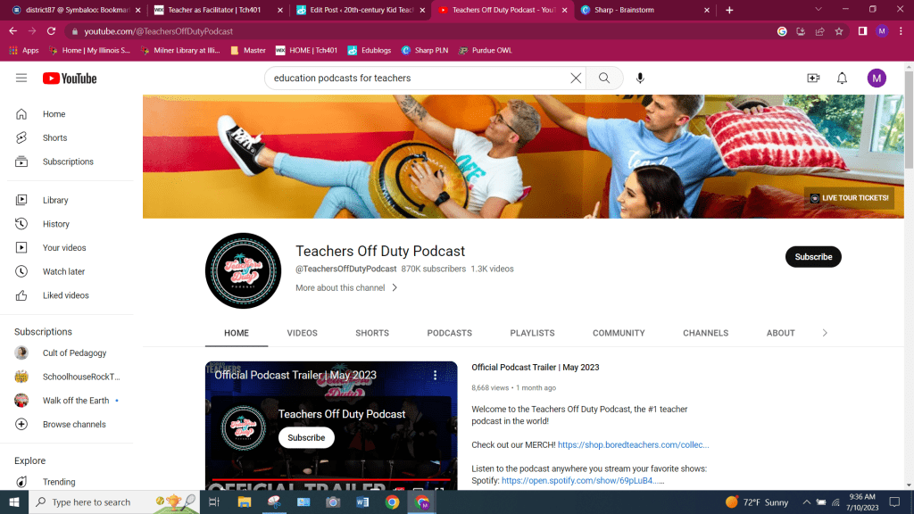The height and width of the screenshot is (514, 914).
Task: Bookmark this page with the star icon
Action: click(x=839, y=31)
